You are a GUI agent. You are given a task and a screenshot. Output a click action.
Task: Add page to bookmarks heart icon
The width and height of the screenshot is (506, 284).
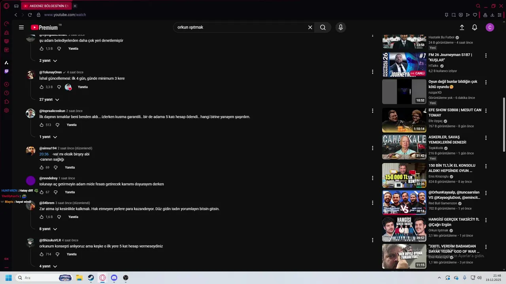475,15
